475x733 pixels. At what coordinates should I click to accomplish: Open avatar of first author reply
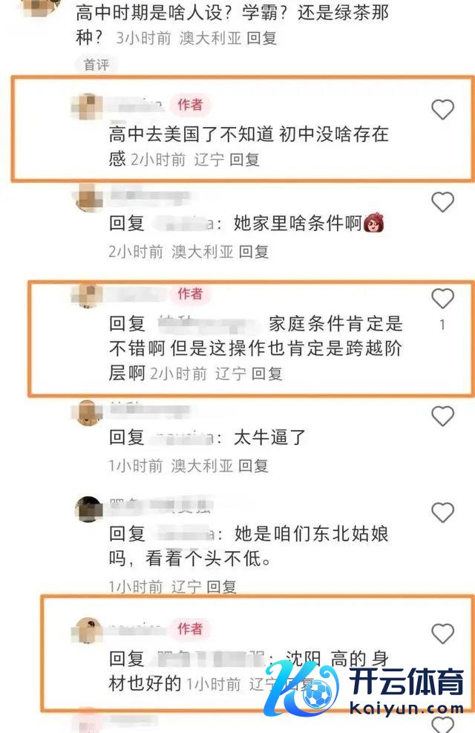point(88,107)
